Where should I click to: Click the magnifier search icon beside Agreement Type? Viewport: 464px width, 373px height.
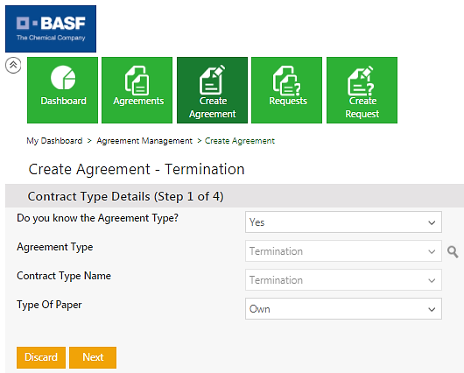click(x=453, y=252)
